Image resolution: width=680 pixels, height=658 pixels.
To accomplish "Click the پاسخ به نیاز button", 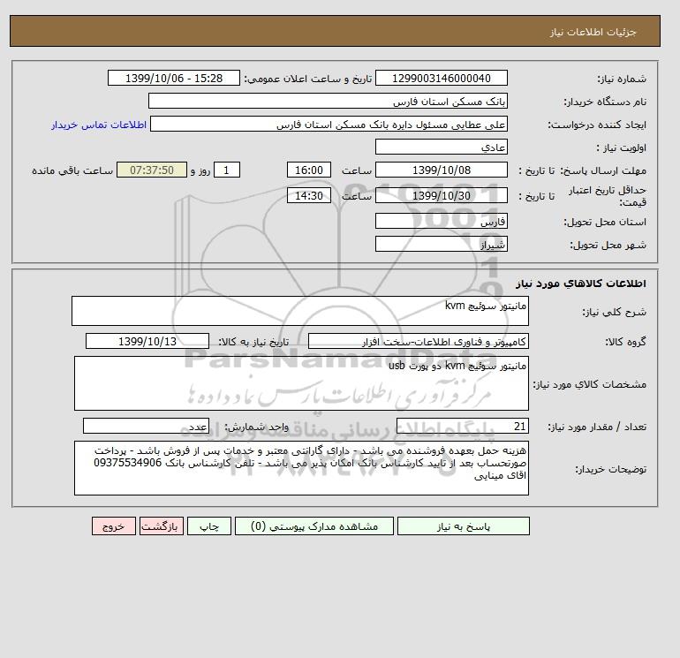I will [463, 526].
